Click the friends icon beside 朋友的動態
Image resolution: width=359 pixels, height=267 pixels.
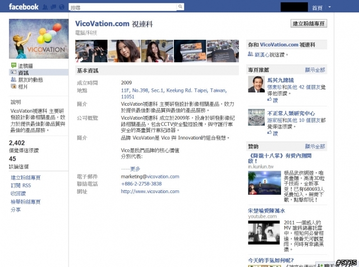[13, 79]
